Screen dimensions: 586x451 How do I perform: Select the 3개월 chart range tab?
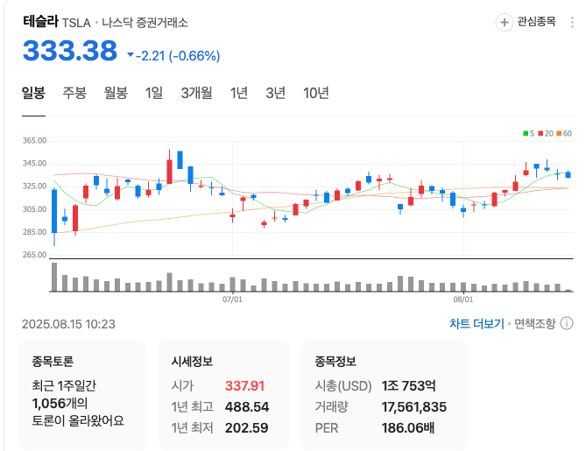tap(196, 93)
